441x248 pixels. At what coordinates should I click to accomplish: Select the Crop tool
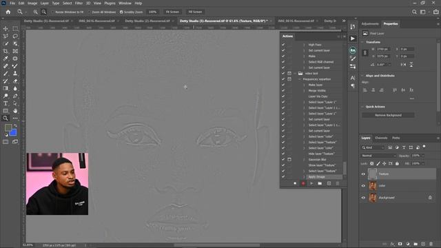(6, 51)
